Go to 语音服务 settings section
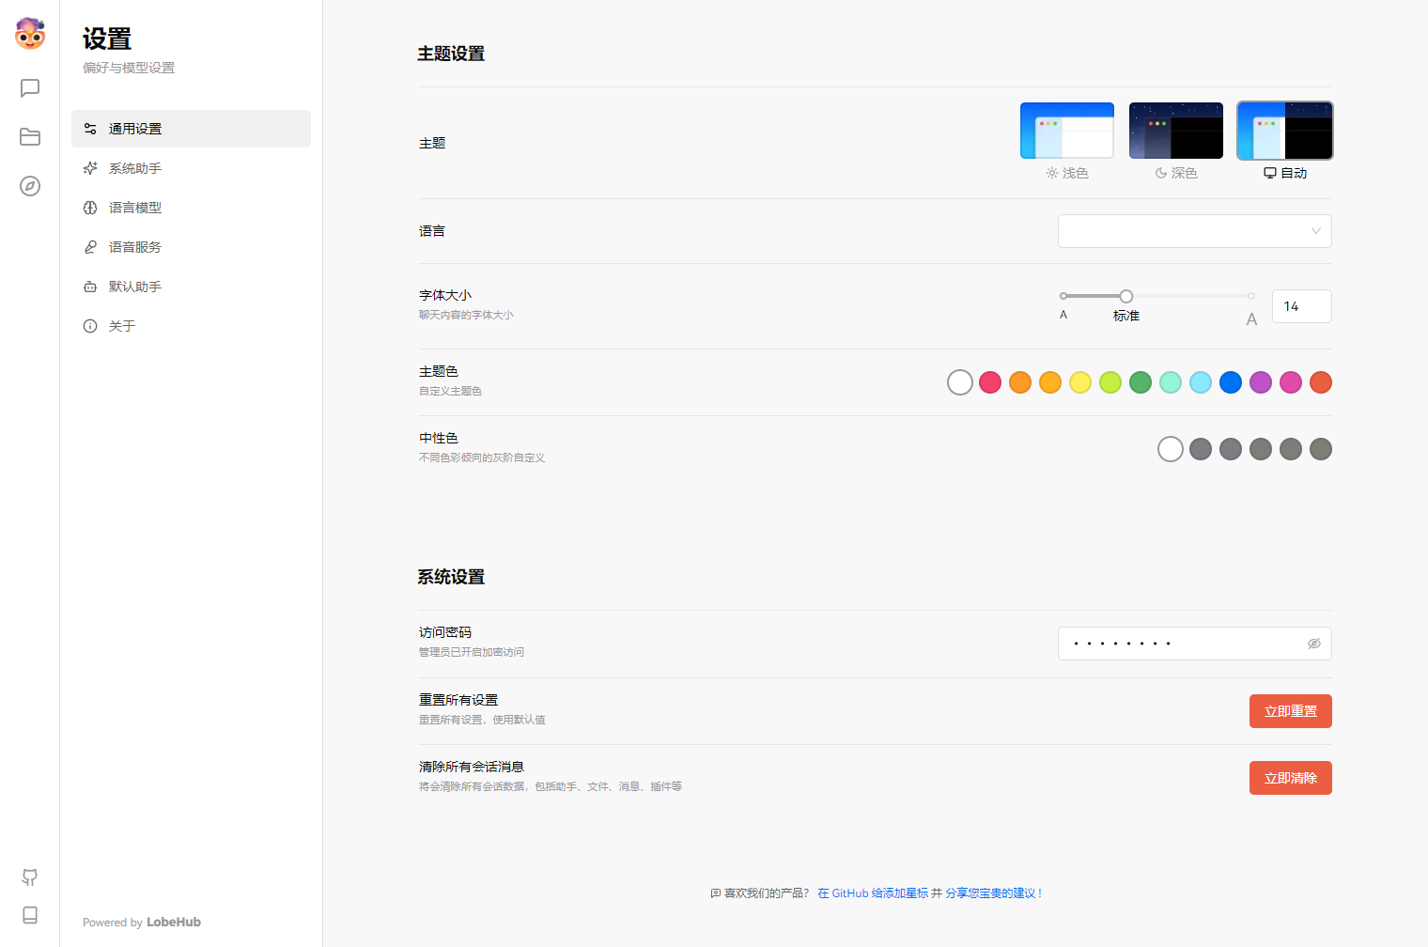1428x947 pixels. pos(135,247)
